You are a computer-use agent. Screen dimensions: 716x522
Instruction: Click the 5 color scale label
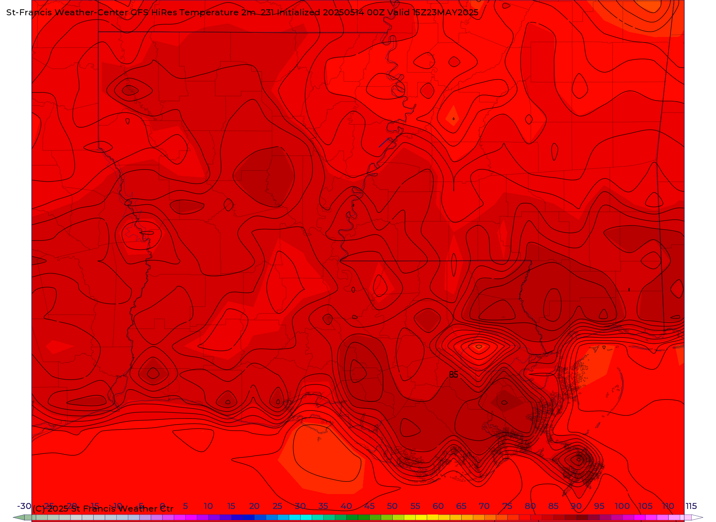coord(185,506)
